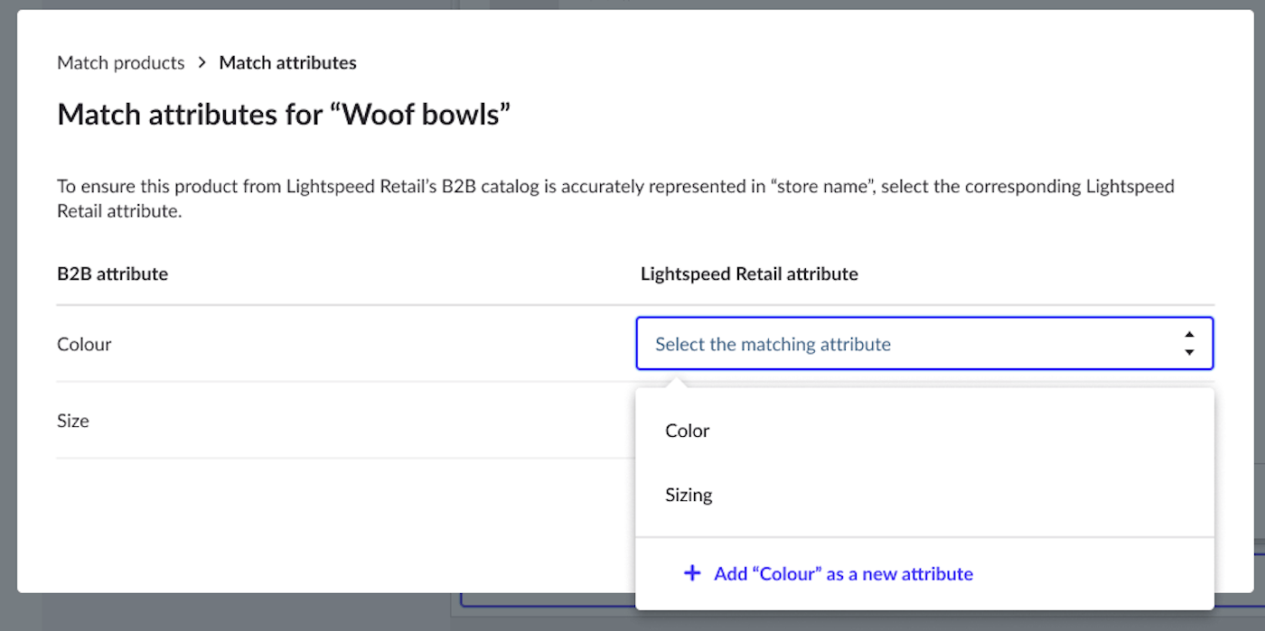The width and height of the screenshot is (1265, 631).
Task: Click the dropdown up-down arrows icon
Action: [1189, 343]
